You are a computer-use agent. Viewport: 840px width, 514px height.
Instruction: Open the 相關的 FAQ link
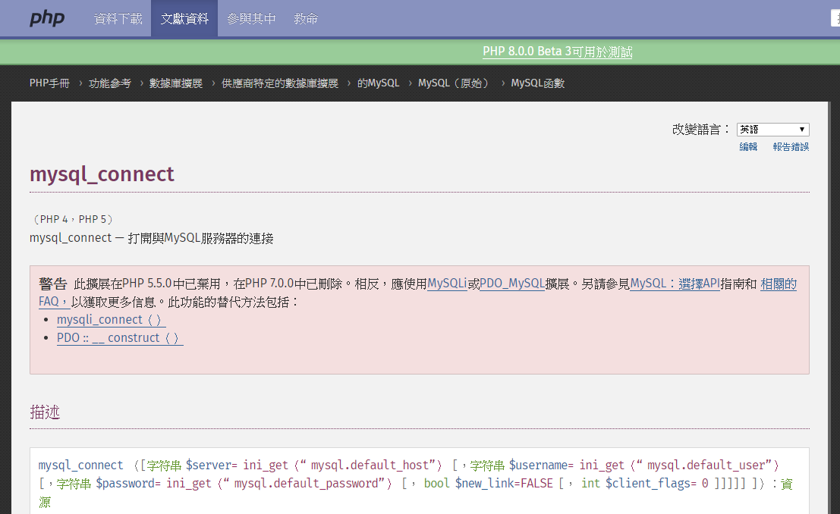click(779, 284)
